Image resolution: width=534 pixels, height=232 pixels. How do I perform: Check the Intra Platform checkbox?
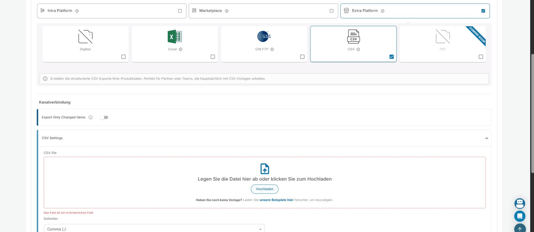point(180,11)
